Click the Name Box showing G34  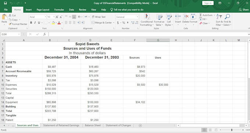pos(11,34)
